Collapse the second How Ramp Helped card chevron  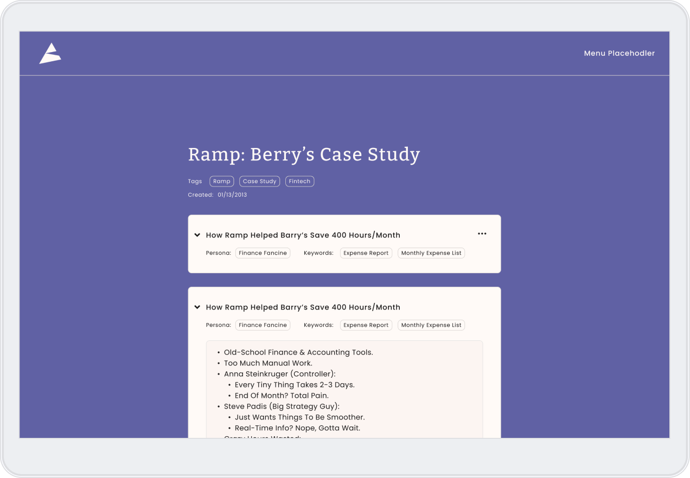coord(197,307)
